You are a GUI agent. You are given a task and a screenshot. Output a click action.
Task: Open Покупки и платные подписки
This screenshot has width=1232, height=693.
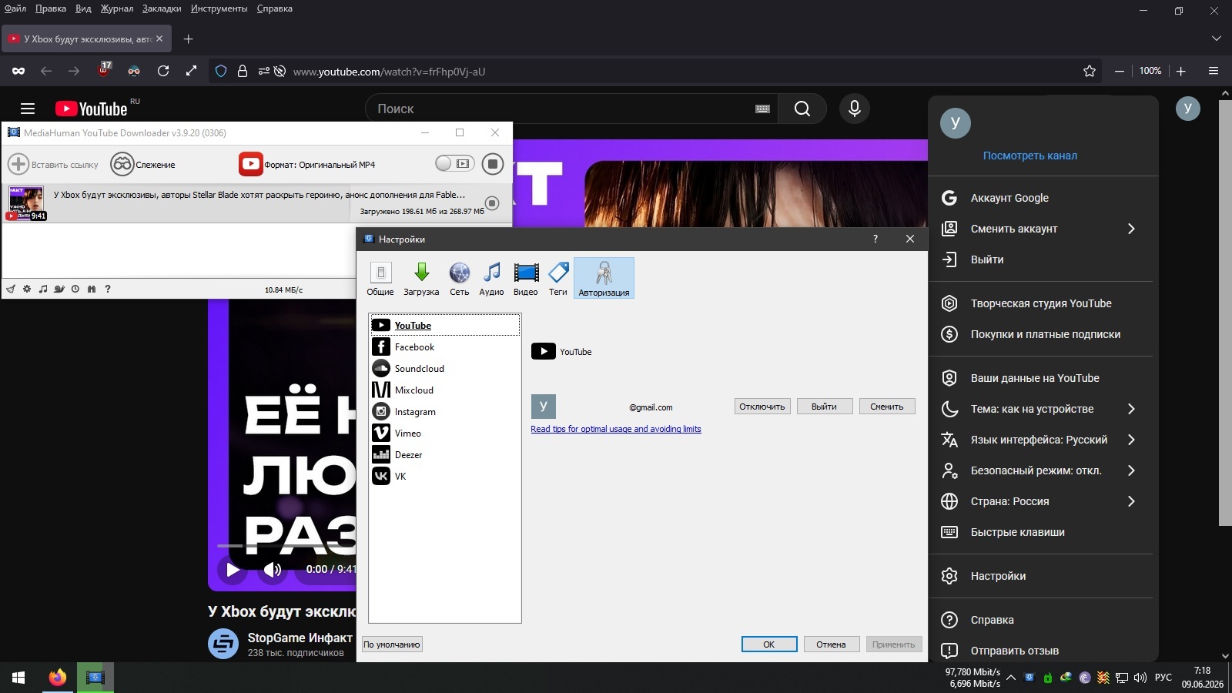coord(1040,334)
